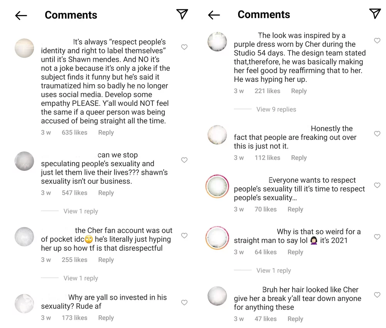Viewport: 386px width, 328px height.
Task: Expand 'View 1 reply' under 'it's 2021' comment
Action: pyautogui.click(x=274, y=270)
